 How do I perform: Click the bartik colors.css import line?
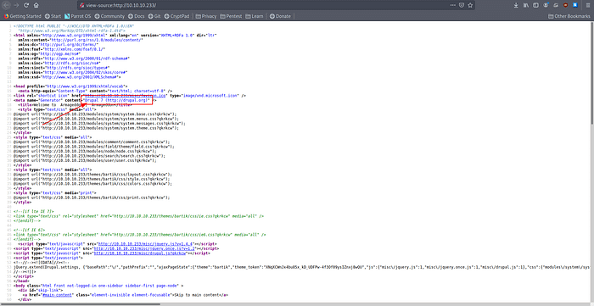[x=92, y=183]
